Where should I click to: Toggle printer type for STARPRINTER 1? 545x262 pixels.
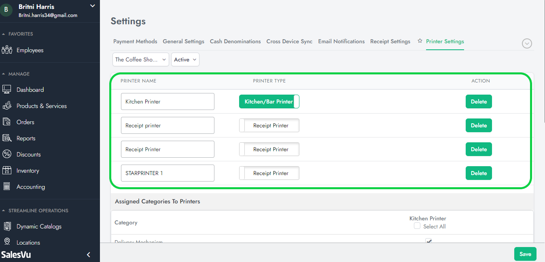pos(269,173)
